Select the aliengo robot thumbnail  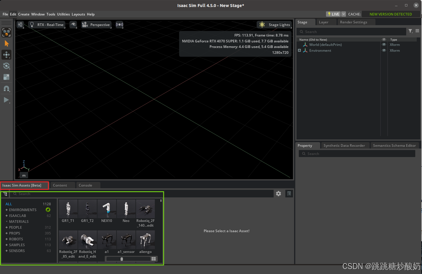(145, 240)
